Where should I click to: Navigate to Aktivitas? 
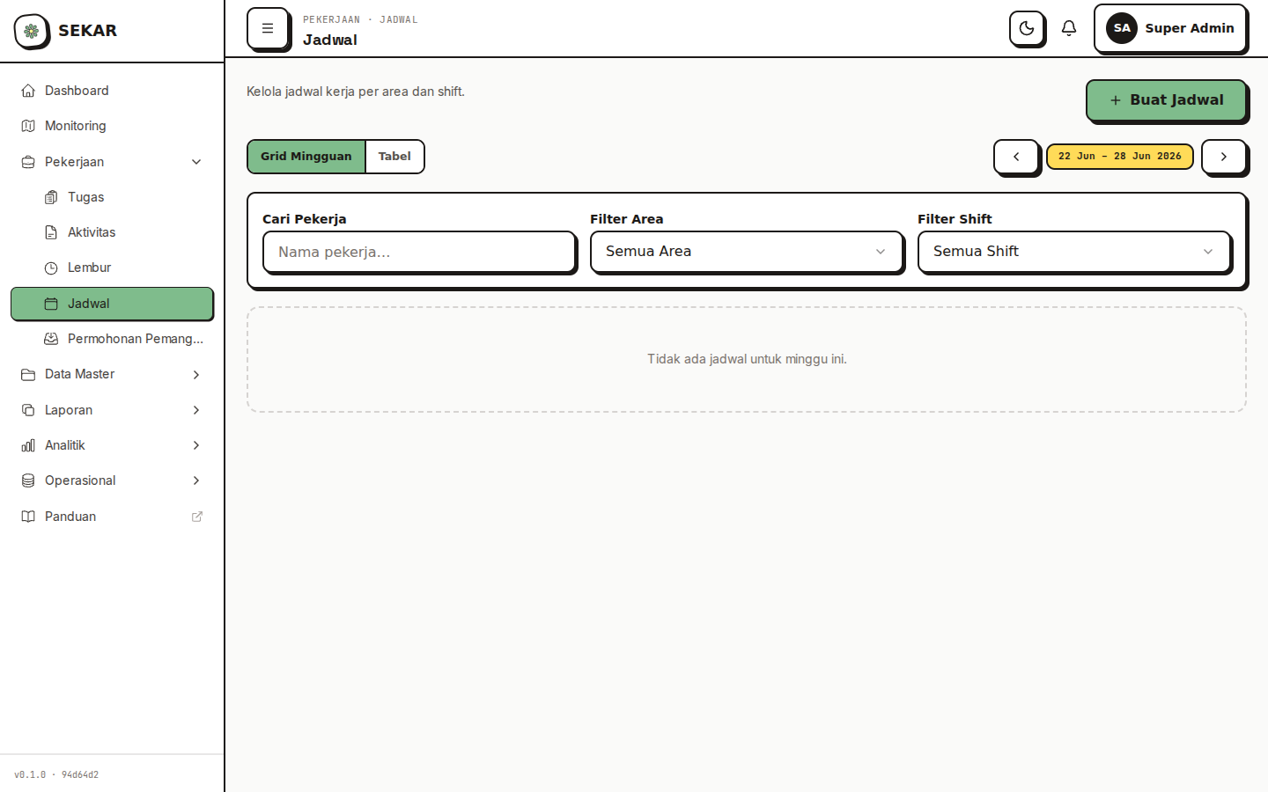point(112,232)
